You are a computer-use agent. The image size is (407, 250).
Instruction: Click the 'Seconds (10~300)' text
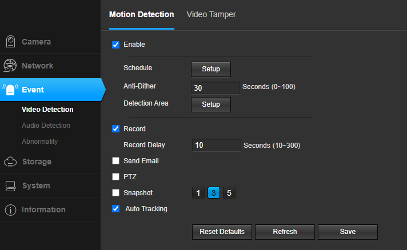272,146
